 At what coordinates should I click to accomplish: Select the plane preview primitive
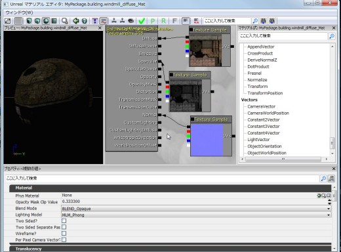click(x=54, y=21)
